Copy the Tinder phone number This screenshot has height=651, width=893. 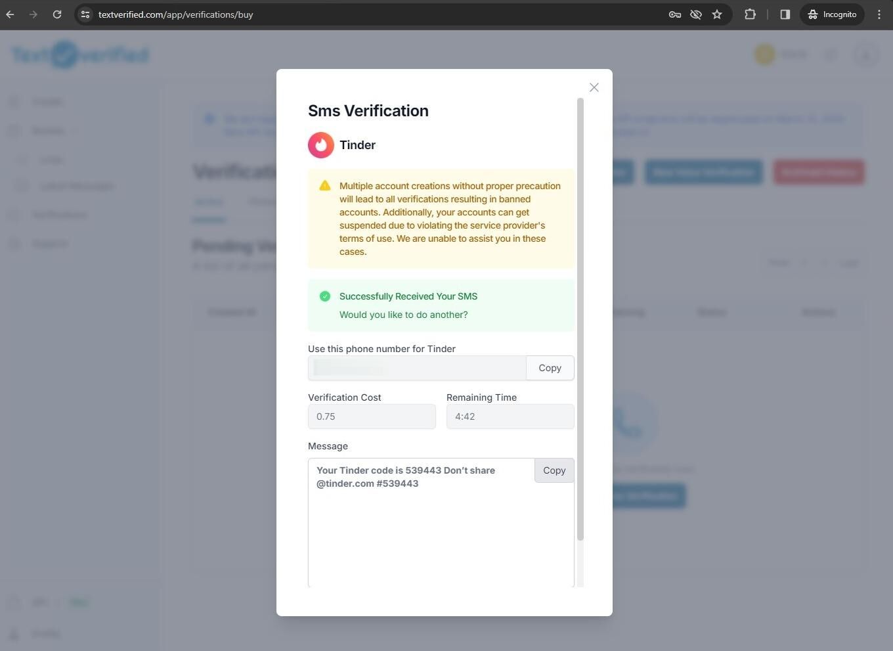coord(550,368)
